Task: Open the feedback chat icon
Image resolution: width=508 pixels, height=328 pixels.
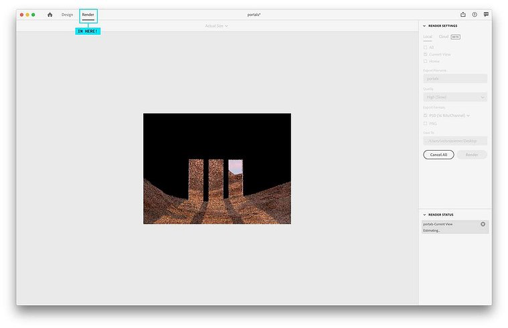Action: pyautogui.click(x=486, y=15)
